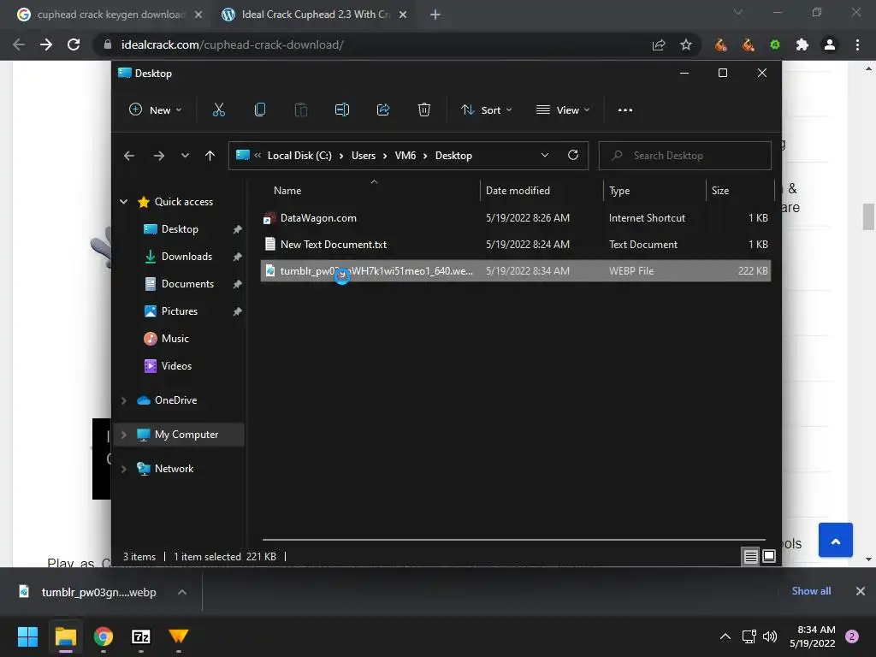Viewport: 876px width, 657px height.
Task: Open Chrome extensions puzzle icon
Action: point(802,44)
